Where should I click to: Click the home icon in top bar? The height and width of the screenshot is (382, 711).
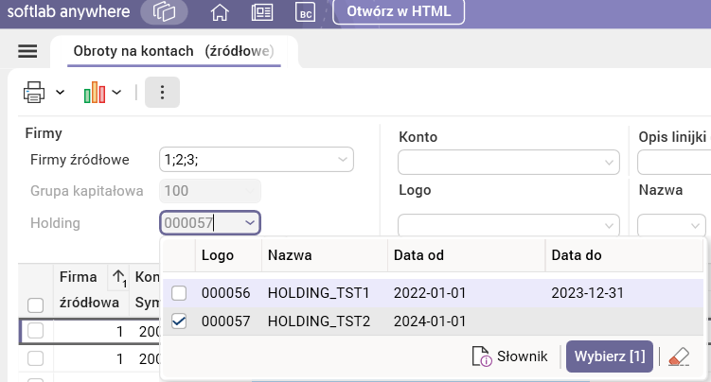(x=220, y=13)
